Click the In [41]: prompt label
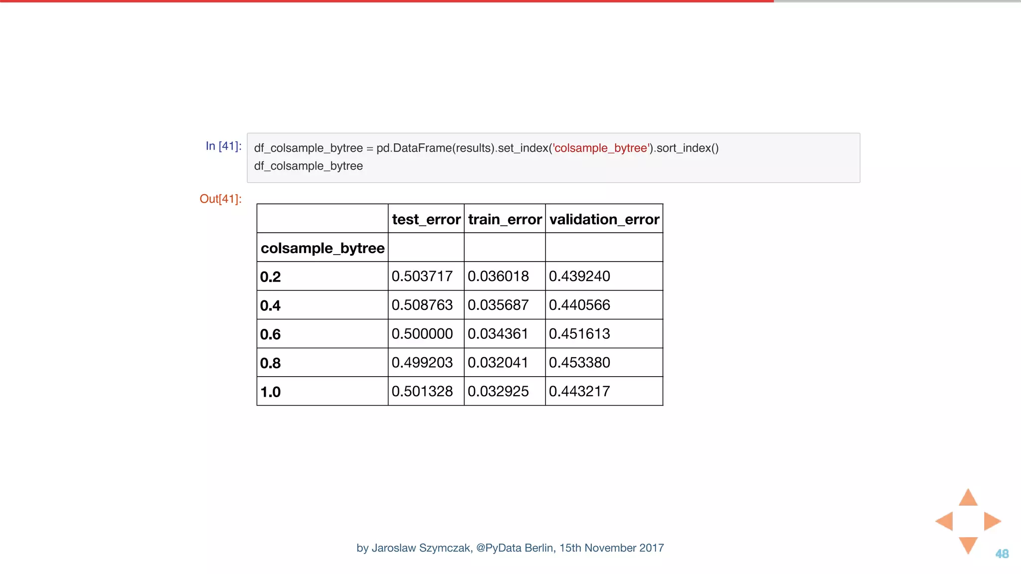The image size is (1021, 574). [223, 146]
